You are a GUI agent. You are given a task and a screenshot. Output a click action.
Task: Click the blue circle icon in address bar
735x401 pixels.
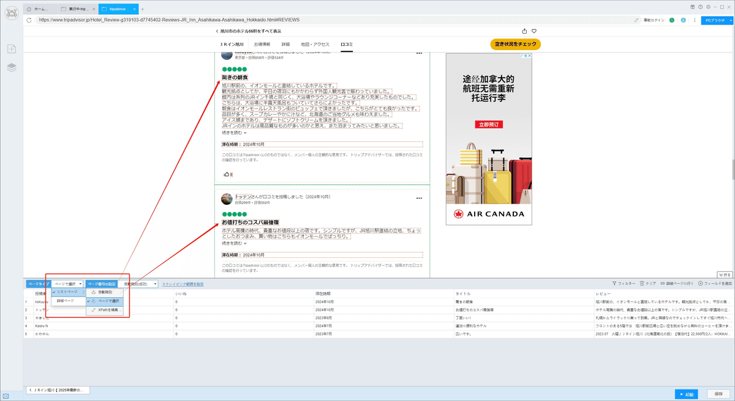[683, 20]
